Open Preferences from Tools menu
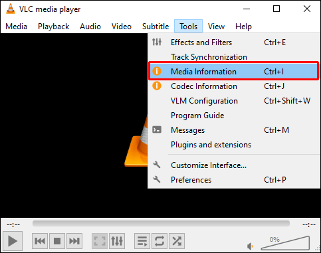Image resolution: width=321 pixels, height=253 pixels. [x=234, y=180]
